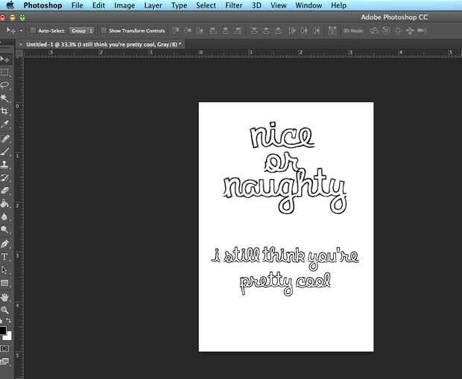Image resolution: width=462 pixels, height=379 pixels.
Task: Select the Magic Wand tool
Action: pyautogui.click(x=4, y=98)
